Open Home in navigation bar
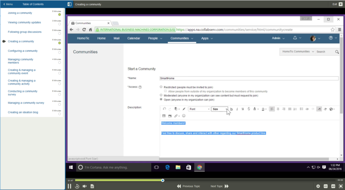Screen dimensions: 345x190 click(x=101, y=38)
